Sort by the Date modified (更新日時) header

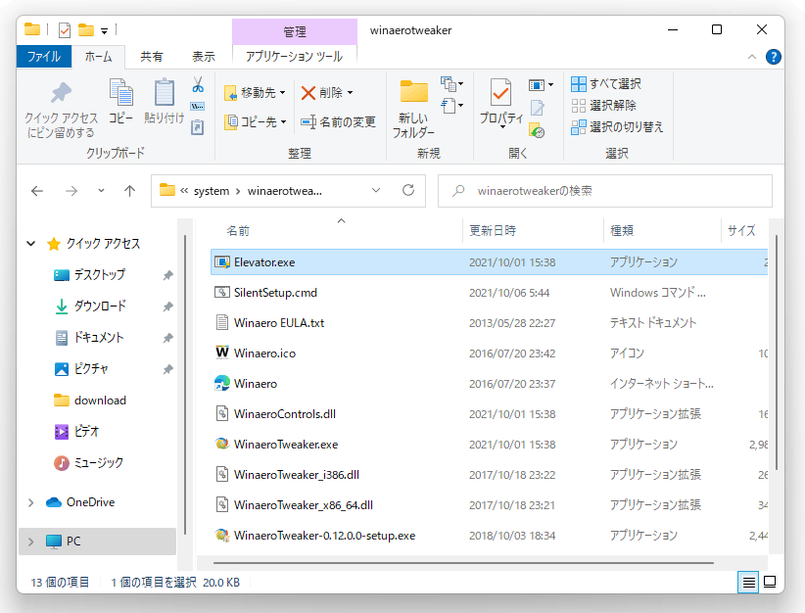534,230
